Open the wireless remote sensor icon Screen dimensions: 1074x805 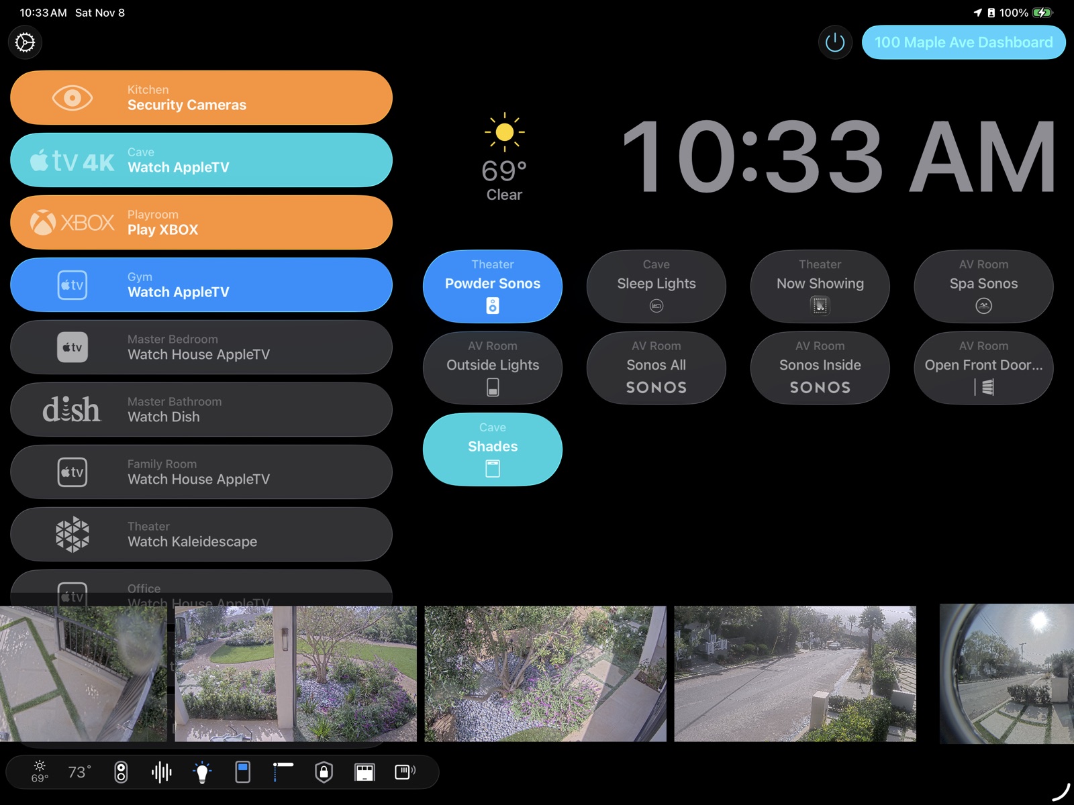(x=405, y=772)
